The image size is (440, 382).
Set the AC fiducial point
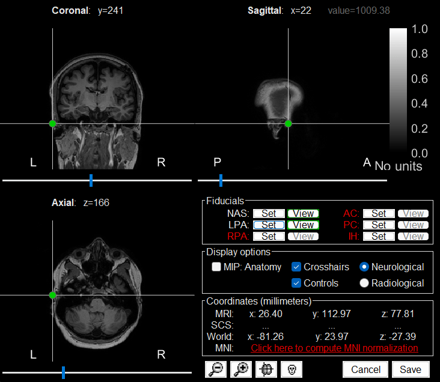pos(379,213)
